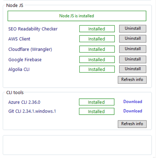
Task: Click Installed status of Azure CLI
Action: (x=96, y=102)
